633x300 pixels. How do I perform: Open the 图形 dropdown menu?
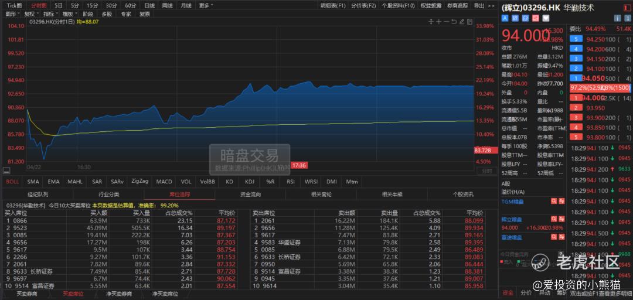(11, 13)
